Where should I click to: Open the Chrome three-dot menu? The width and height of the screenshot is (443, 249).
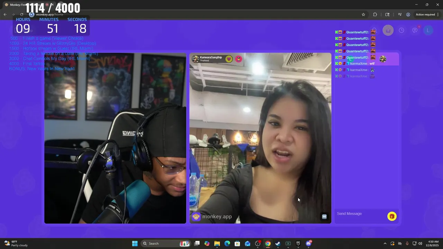pos(438,15)
